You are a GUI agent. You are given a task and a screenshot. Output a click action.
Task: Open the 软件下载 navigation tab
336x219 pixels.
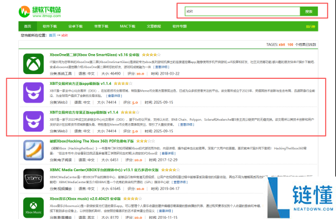coord(50,26)
